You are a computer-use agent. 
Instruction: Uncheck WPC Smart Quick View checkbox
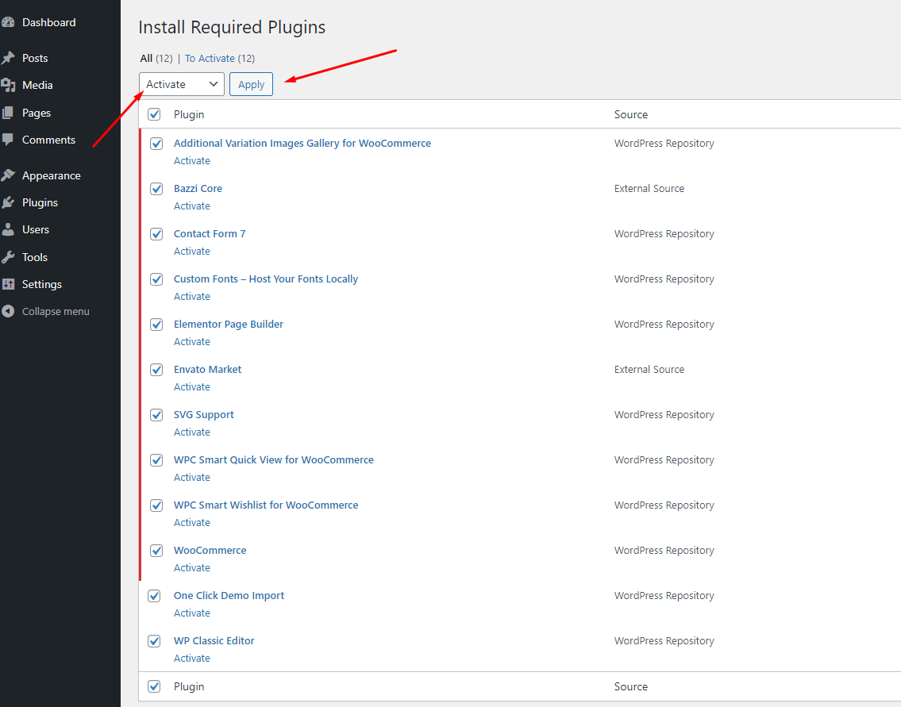coord(156,460)
